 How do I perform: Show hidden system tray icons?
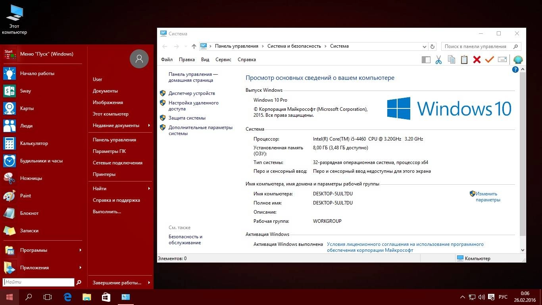click(463, 297)
